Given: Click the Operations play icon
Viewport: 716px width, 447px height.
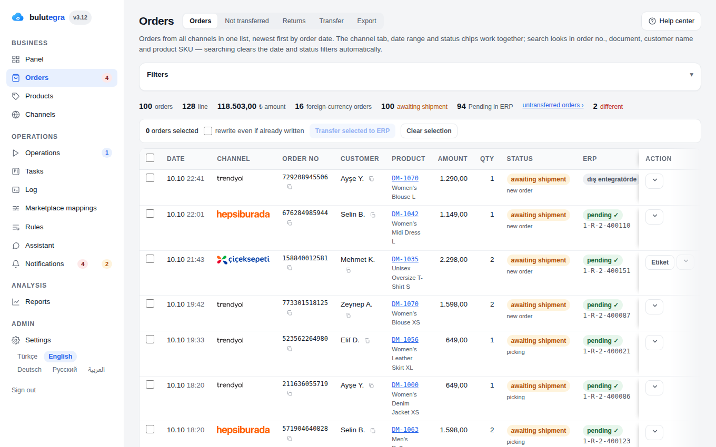Looking at the screenshot, I should [x=16, y=153].
